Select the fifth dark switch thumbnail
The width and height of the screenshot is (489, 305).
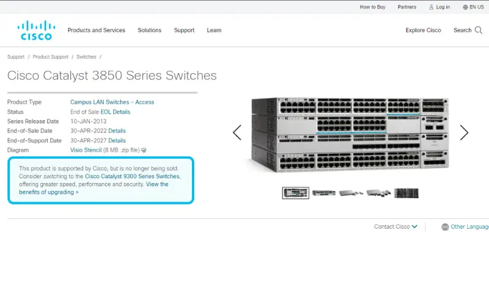[x=406, y=193]
